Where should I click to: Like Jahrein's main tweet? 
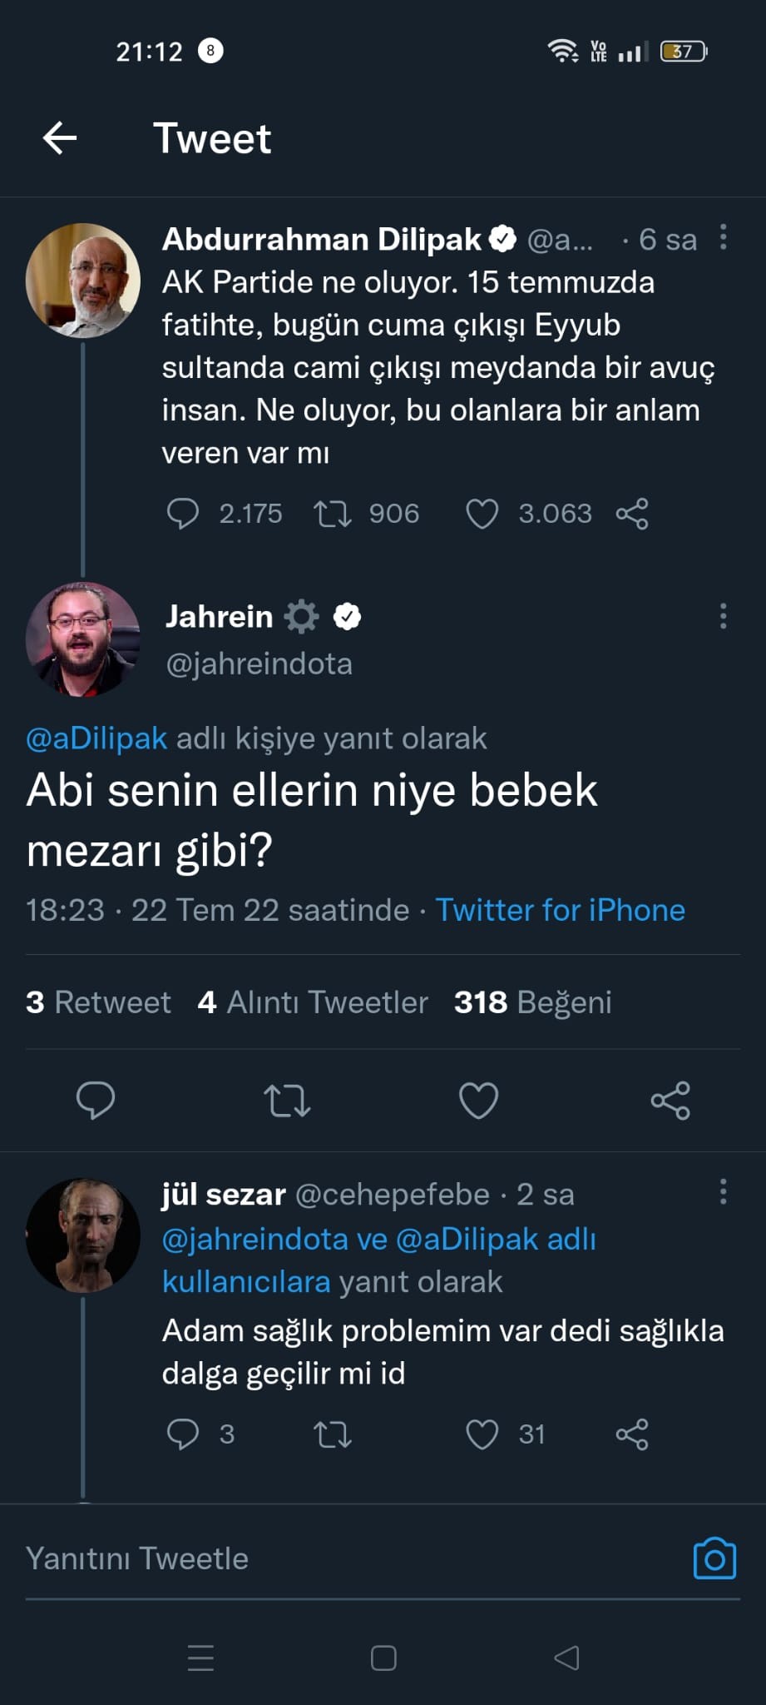(479, 1101)
